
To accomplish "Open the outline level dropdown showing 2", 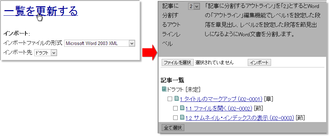I will pos(194,6).
